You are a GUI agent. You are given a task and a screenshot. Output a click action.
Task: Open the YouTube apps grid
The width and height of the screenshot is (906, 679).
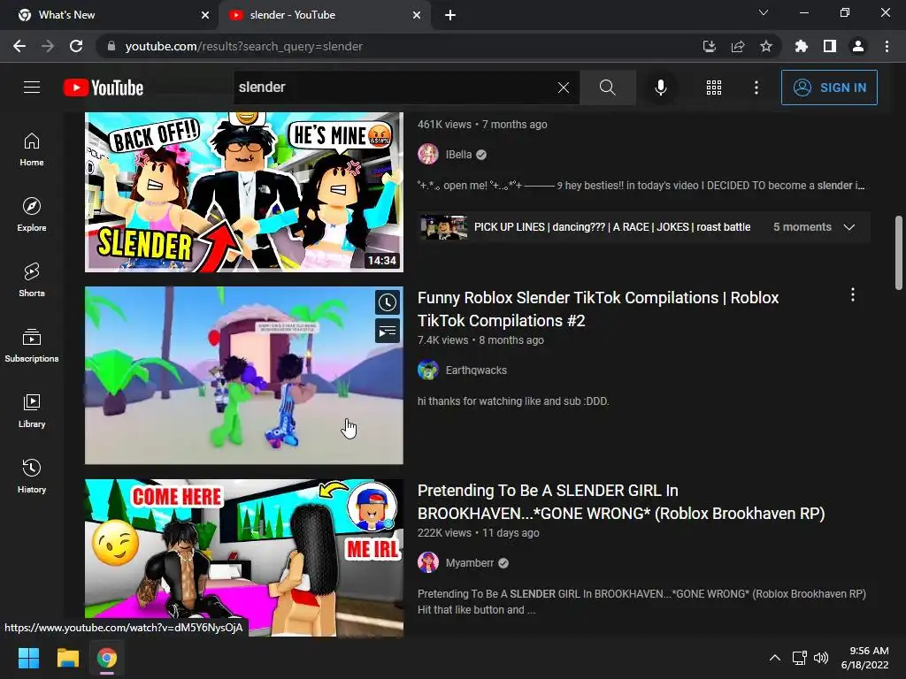(x=714, y=88)
